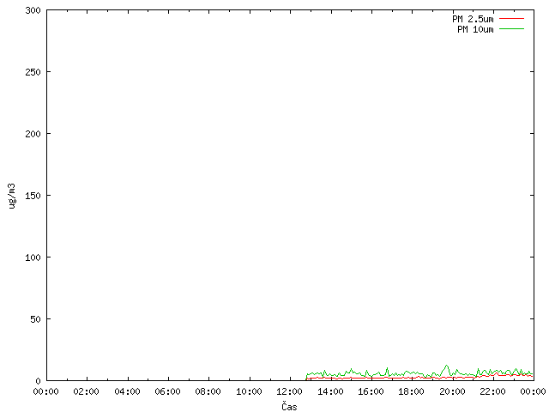Click the red PM 2.5um legend line
The width and height of the screenshot is (549, 412).
pyautogui.click(x=511, y=19)
